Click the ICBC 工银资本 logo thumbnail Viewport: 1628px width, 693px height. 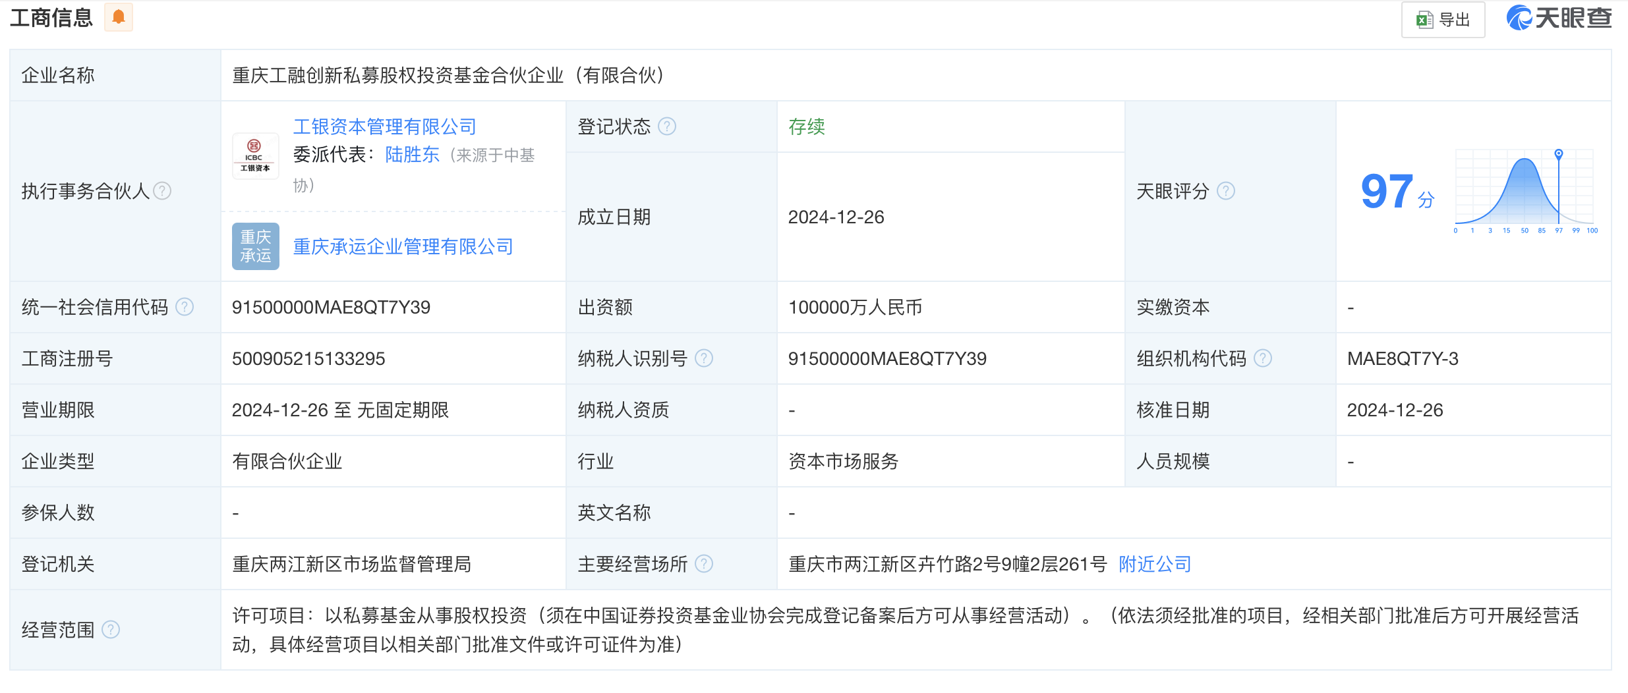[255, 156]
